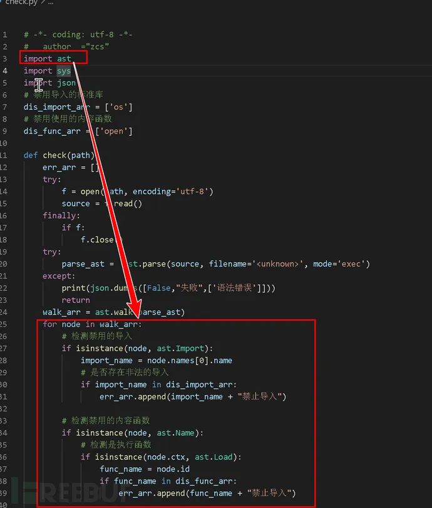The height and width of the screenshot is (508, 432).
Task: Click the 'for node in walk_arr' loop line
Action: [92, 324]
